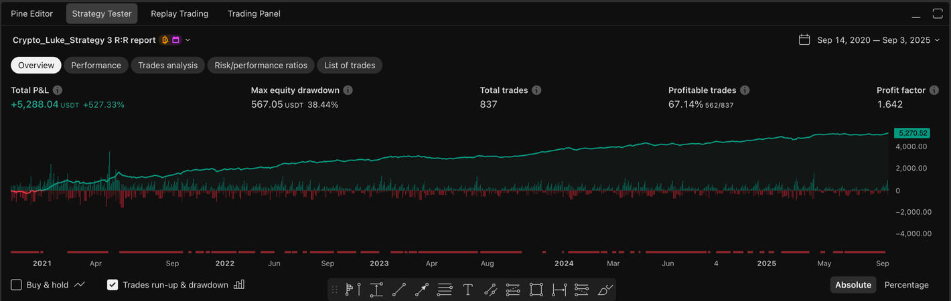Image resolution: width=951 pixels, height=301 pixels.
Task: Open the Trading Panel tab
Action: [x=254, y=13]
